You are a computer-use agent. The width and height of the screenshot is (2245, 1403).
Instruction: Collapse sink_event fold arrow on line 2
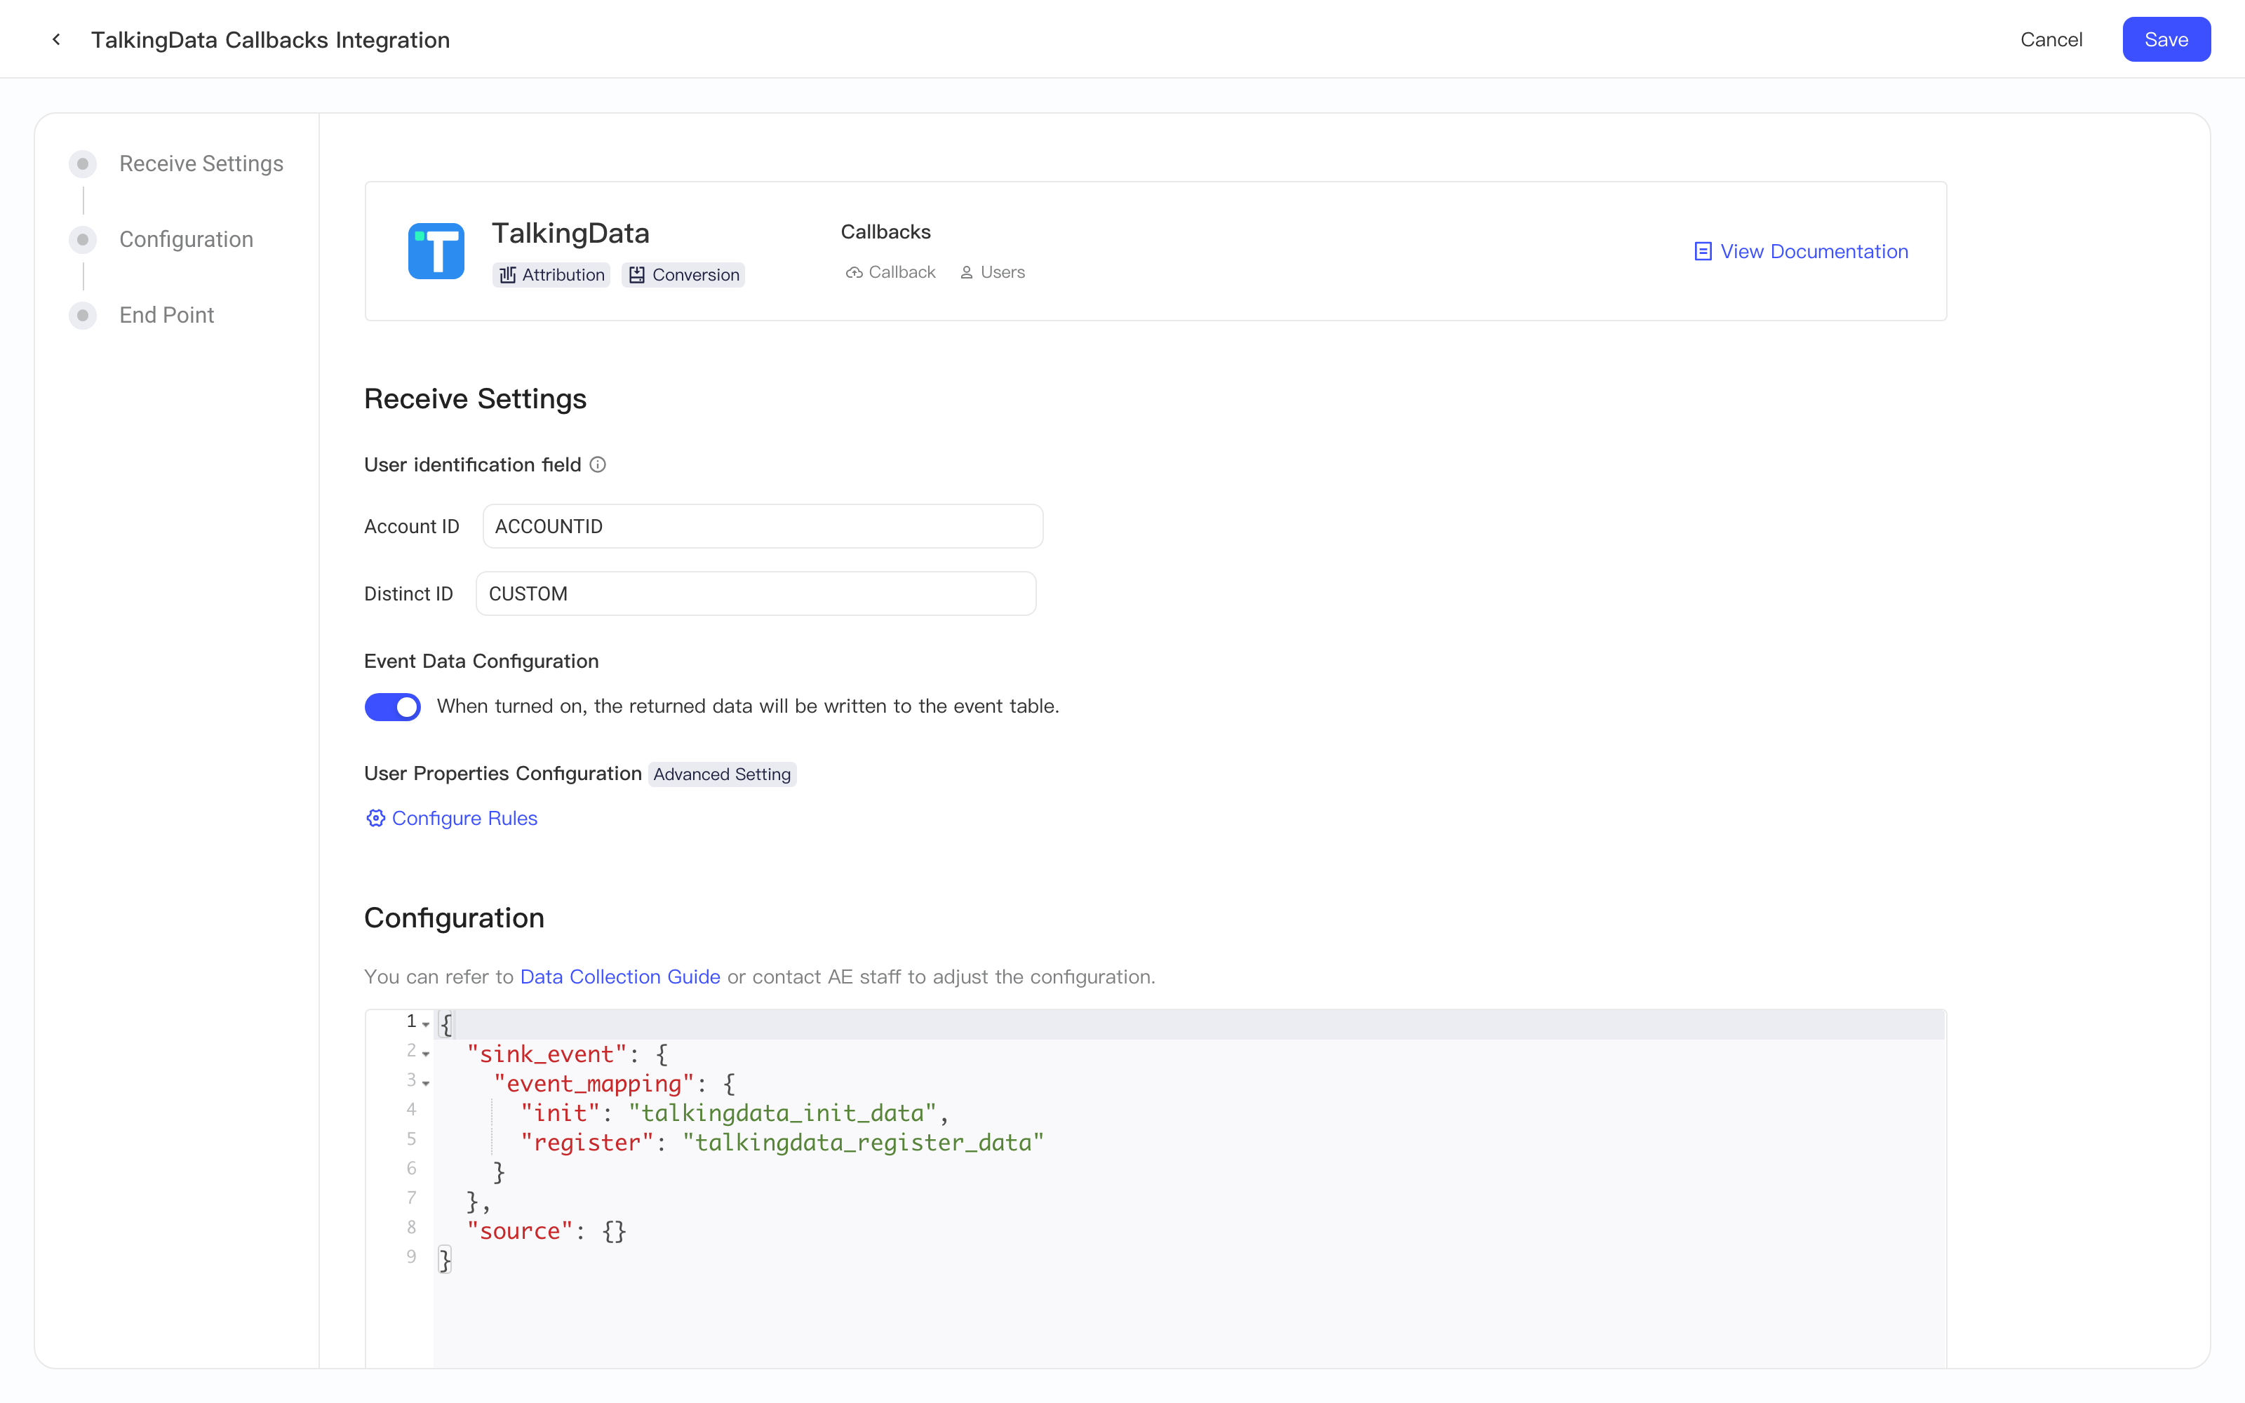[426, 1054]
